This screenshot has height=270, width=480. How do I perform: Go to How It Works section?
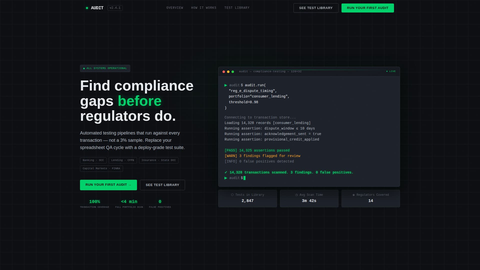[204, 8]
